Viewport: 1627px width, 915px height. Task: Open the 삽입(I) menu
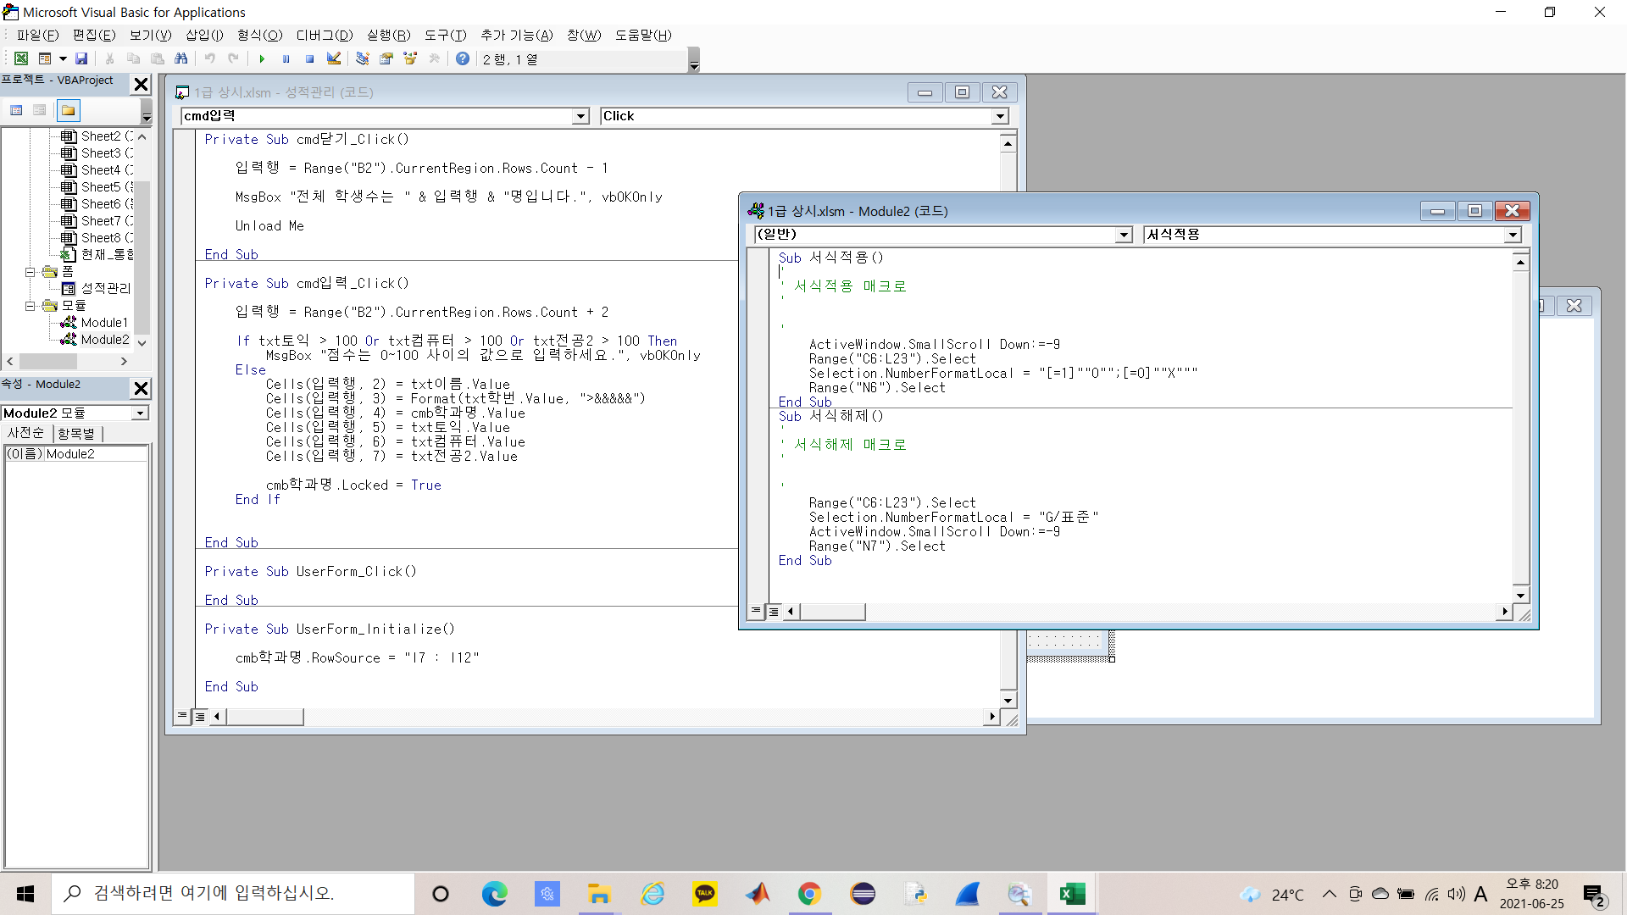coord(204,35)
